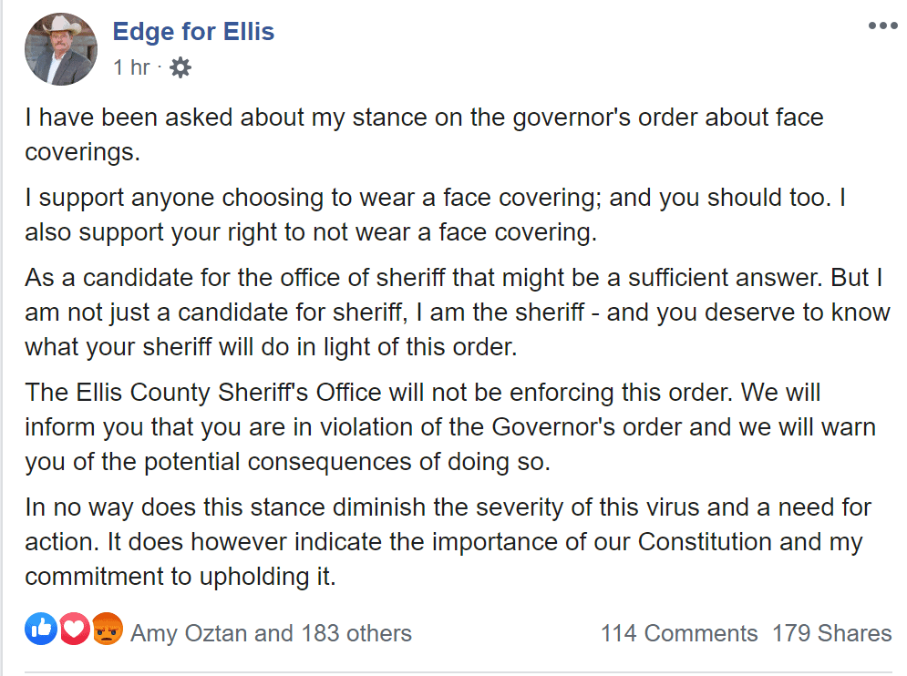Image resolution: width=907 pixels, height=676 pixels.
Task: Click the words "potential consequences of doing so"
Action: [347, 463]
